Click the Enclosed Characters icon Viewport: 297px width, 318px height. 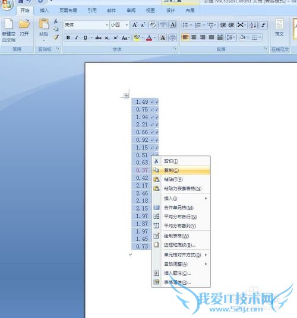pyautogui.click(x=172, y=38)
